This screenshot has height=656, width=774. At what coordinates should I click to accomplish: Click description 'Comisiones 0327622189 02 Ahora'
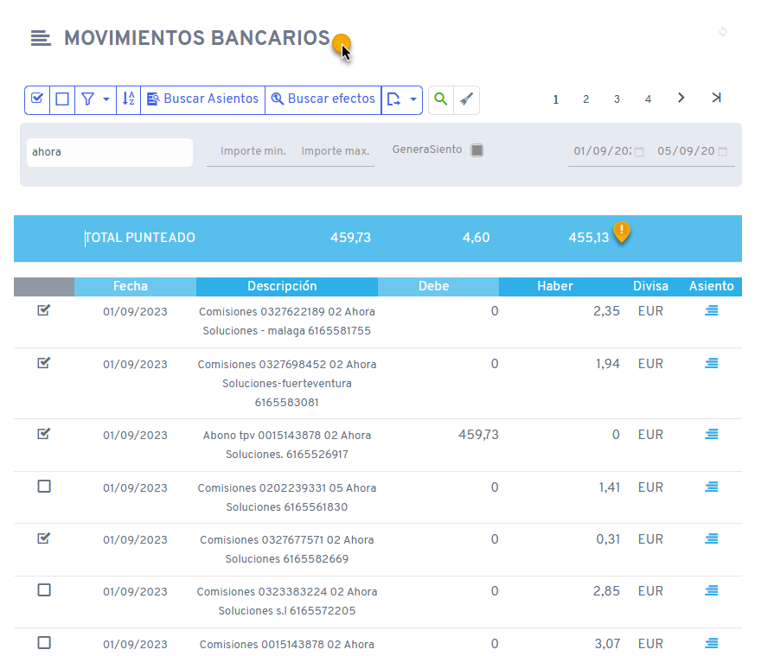click(x=287, y=312)
